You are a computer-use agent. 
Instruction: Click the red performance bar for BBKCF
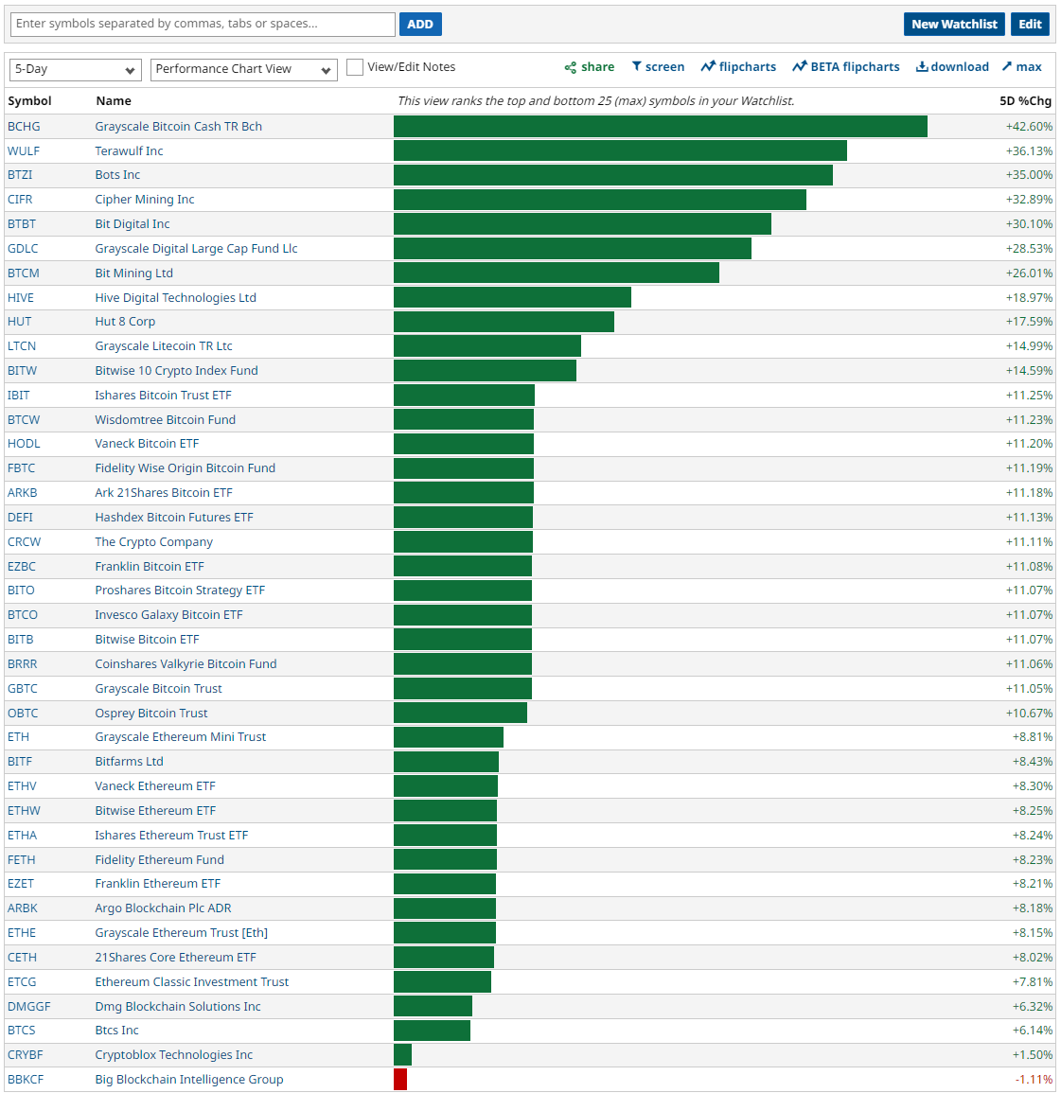(x=400, y=1080)
